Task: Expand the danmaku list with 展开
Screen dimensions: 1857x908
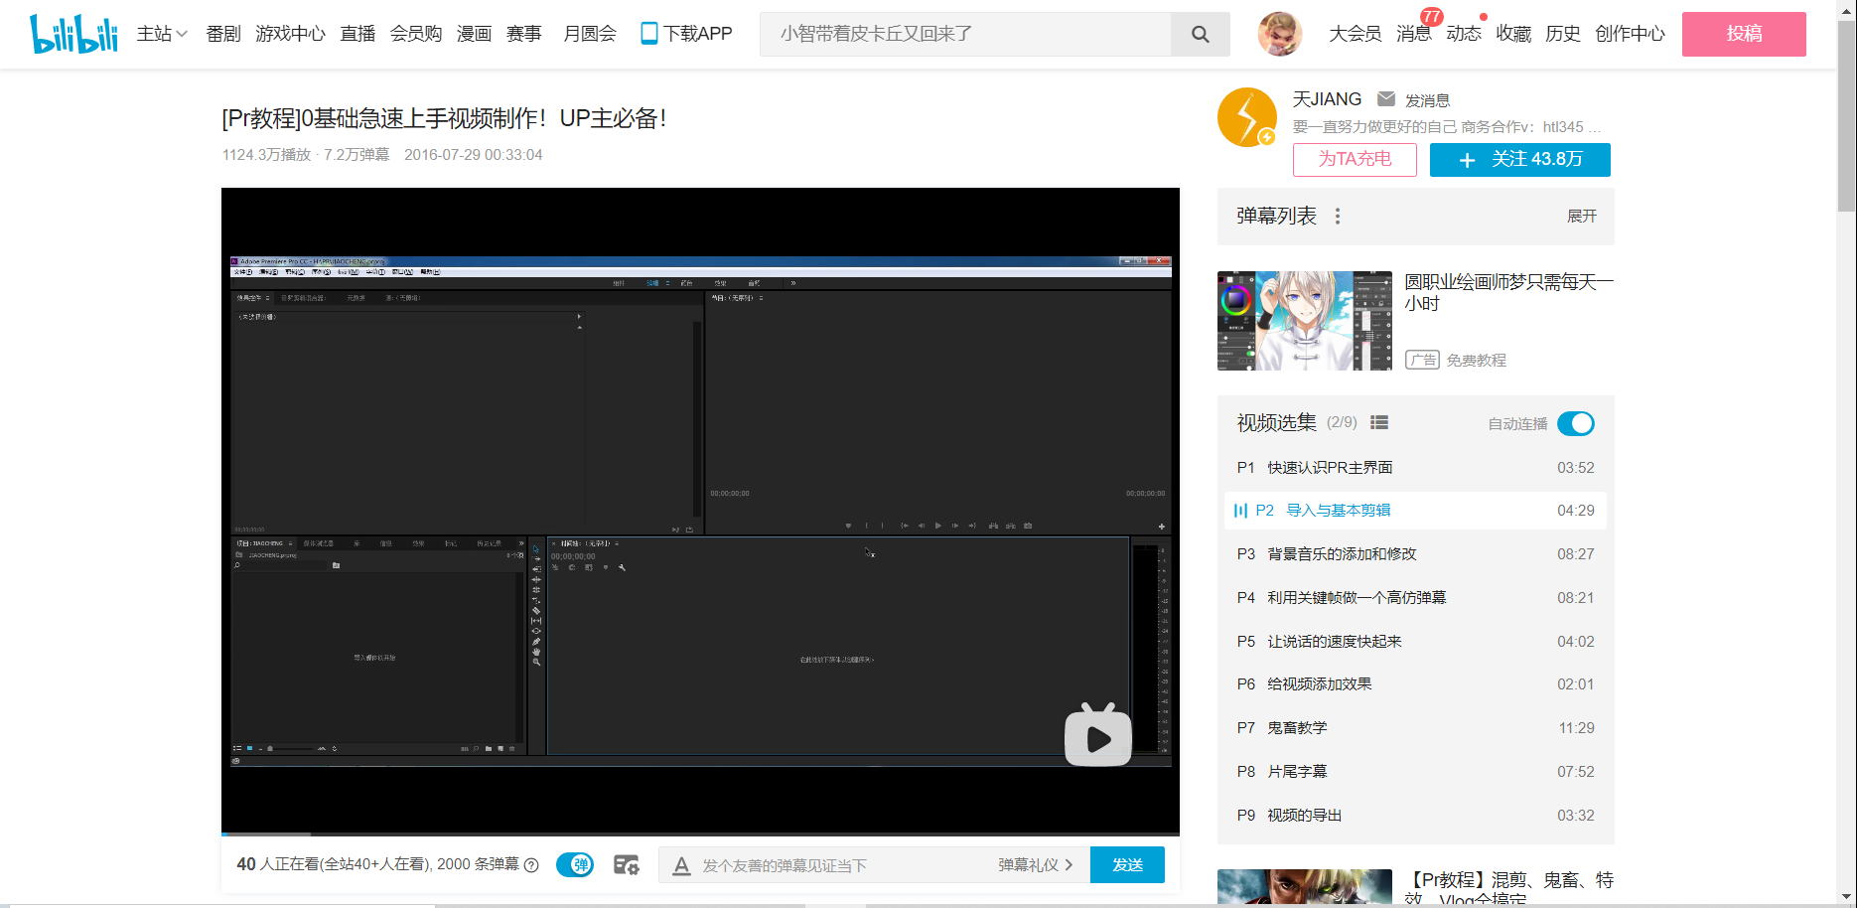Action: 1581,216
